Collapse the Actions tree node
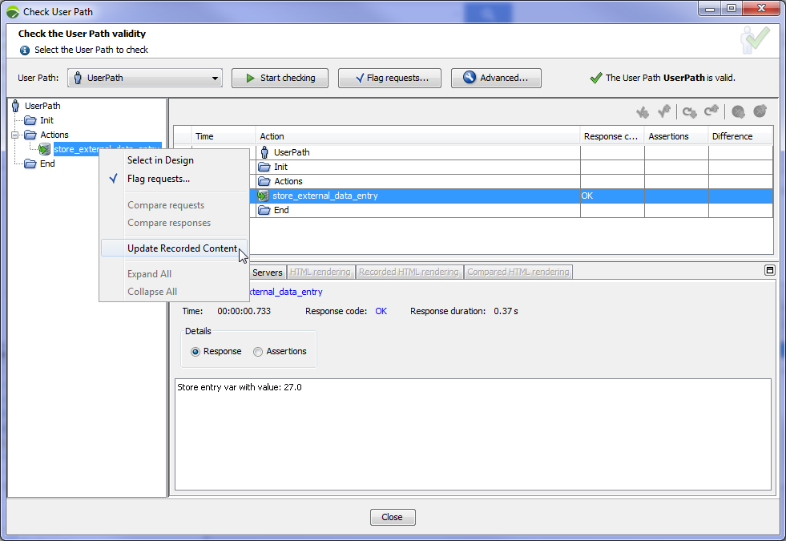786x541 pixels. (x=15, y=135)
